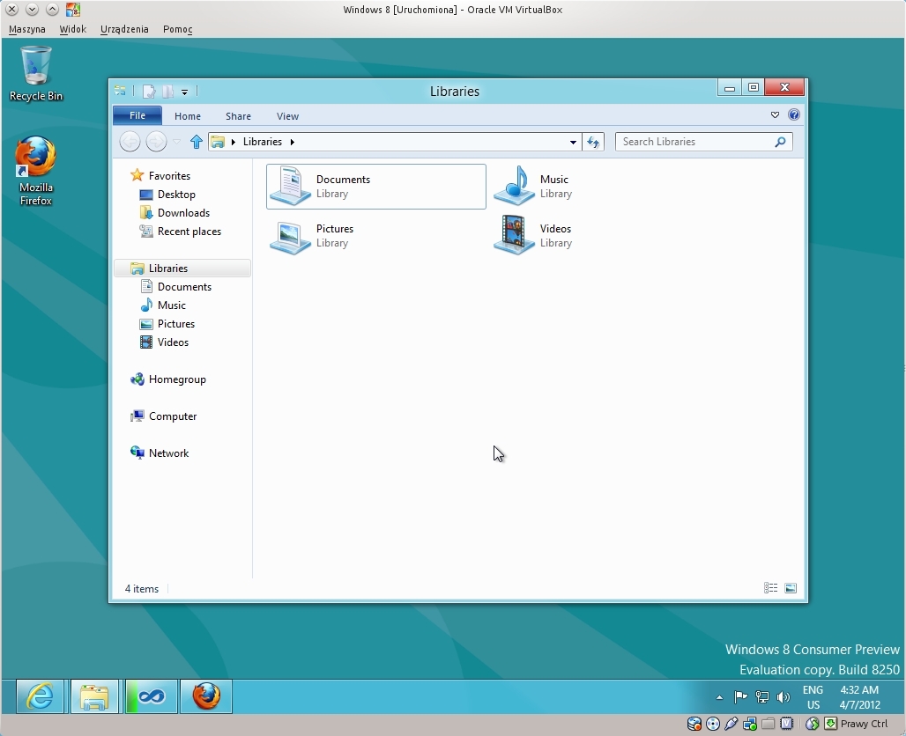Open the File ribbon tab

[x=137, y=115]
